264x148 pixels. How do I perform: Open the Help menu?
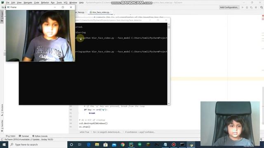click(81, 2)
